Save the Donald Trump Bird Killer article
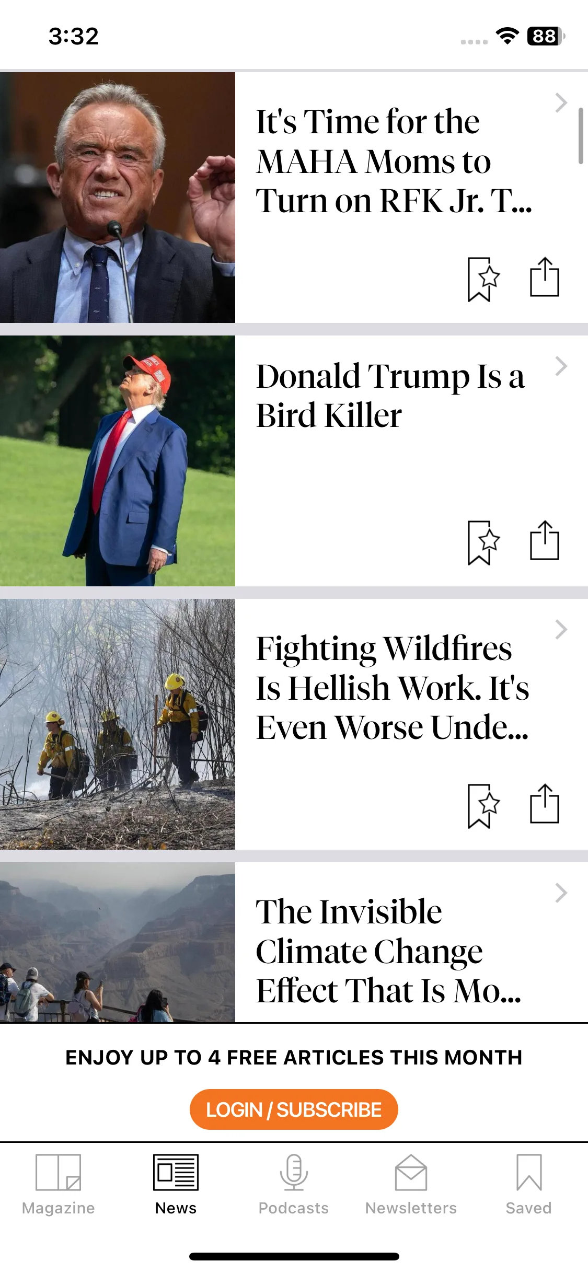 click(x=483, y=542)
